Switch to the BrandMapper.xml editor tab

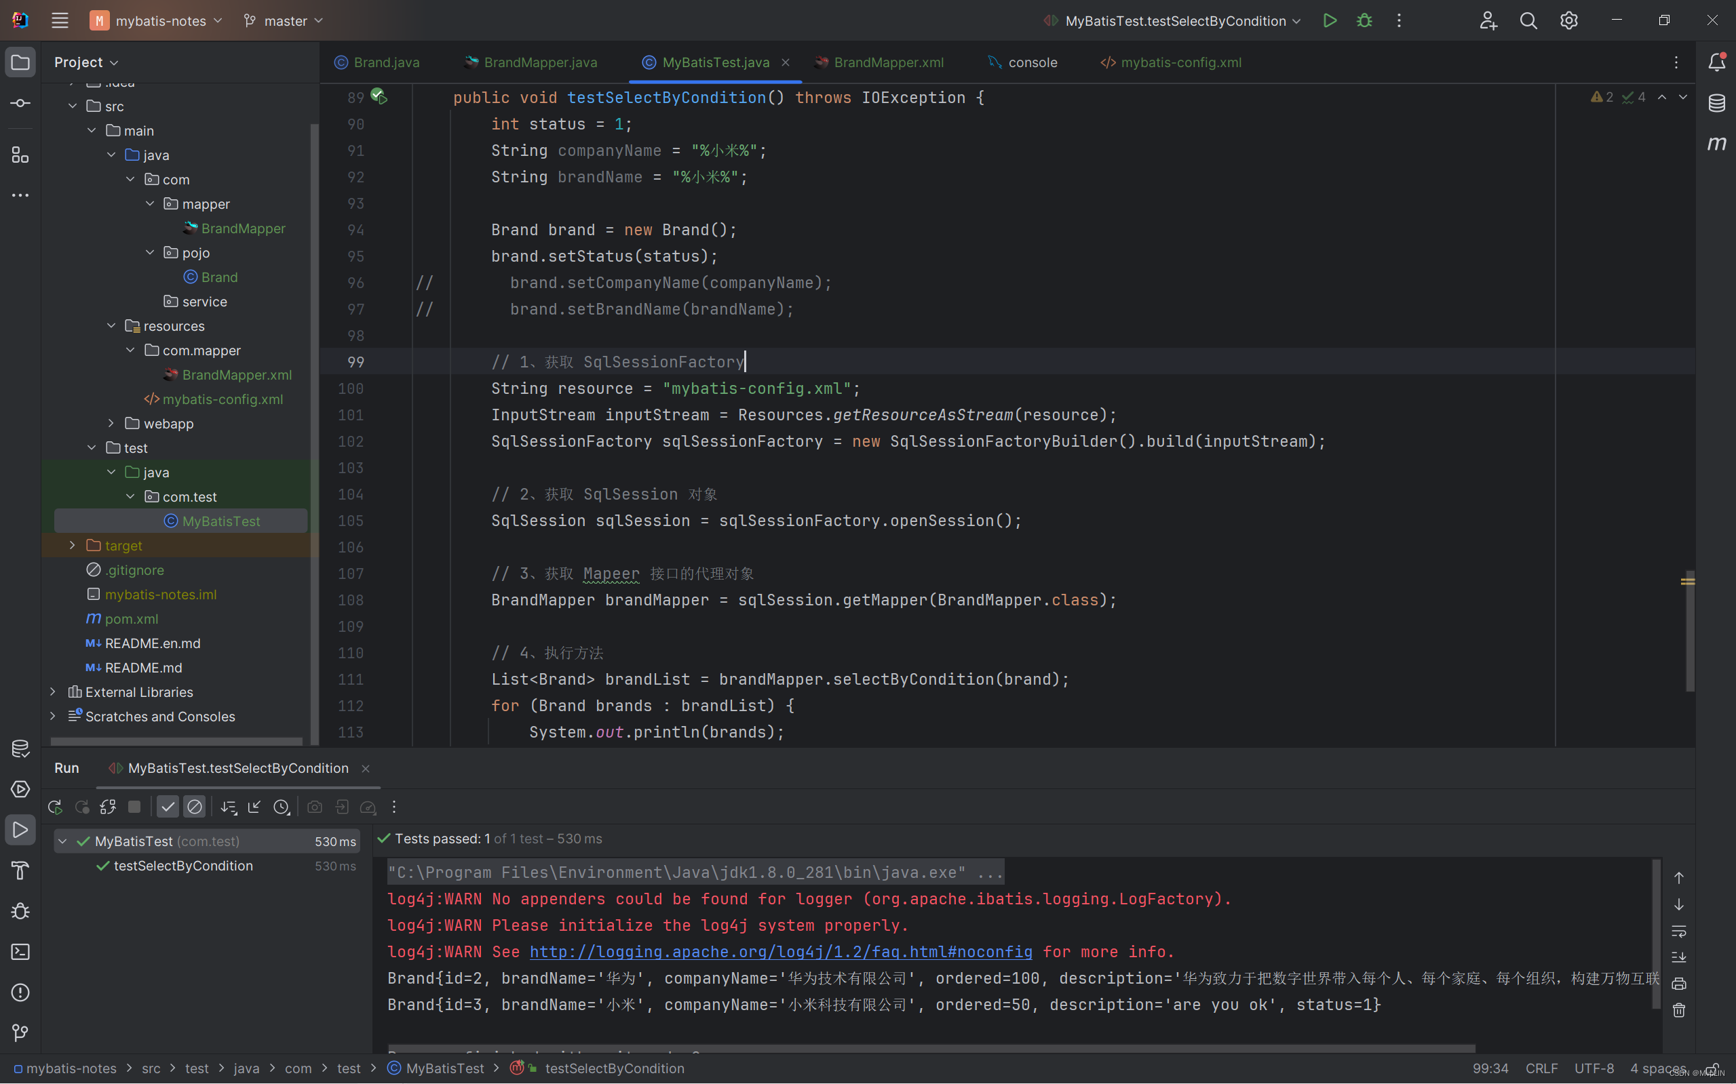pos(888,62)
